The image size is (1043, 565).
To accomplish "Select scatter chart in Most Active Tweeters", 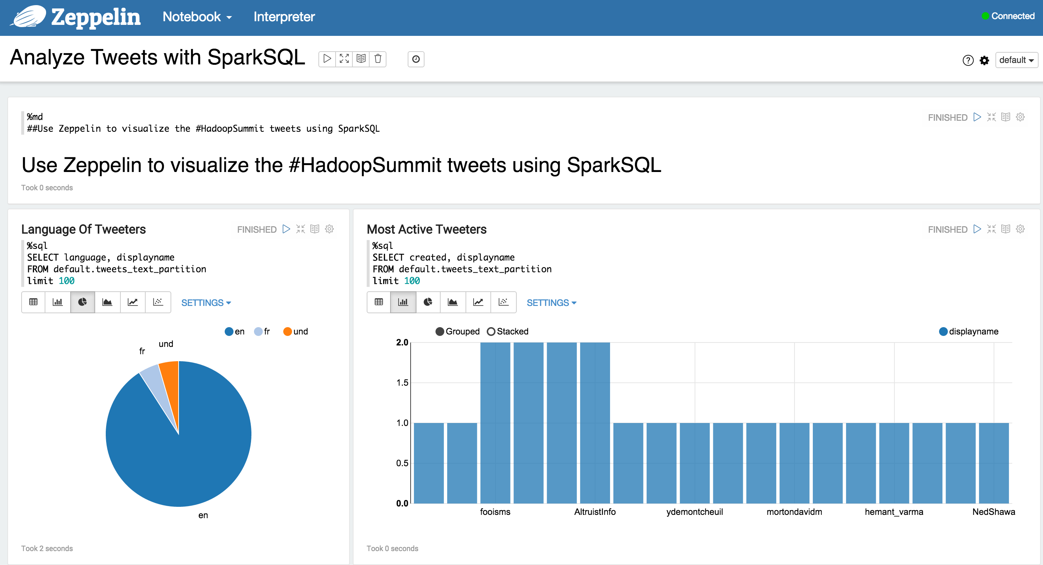I will 503,302.
